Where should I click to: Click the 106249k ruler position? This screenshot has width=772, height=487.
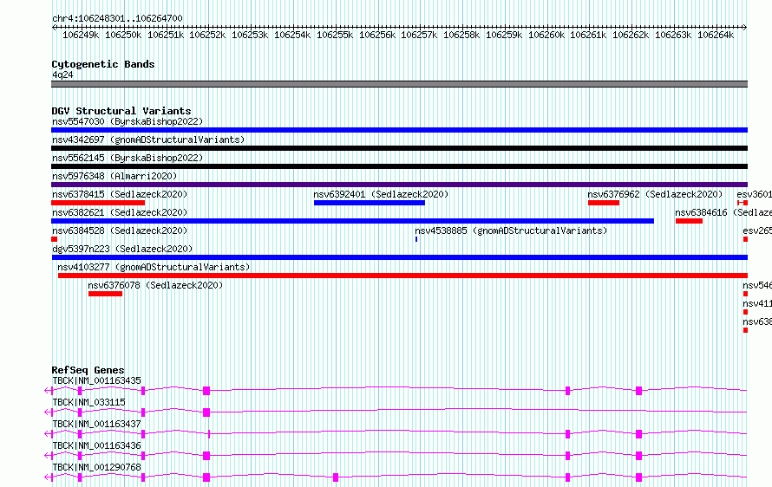point(81,35)
